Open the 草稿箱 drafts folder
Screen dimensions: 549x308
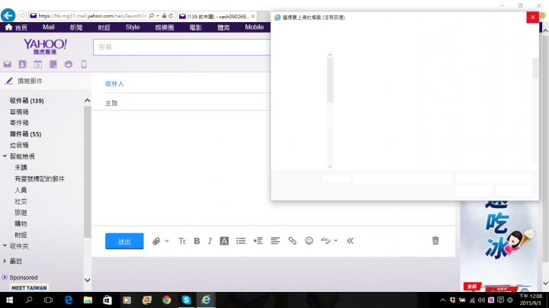tap(19, 112)
